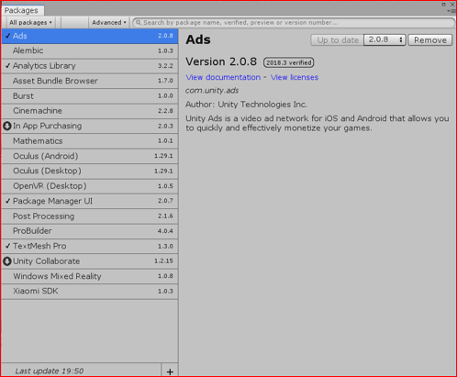Click the Author: Unity Technologies Inc. text
This screenshot has height=377, width=457.
(x=246, y=105)
